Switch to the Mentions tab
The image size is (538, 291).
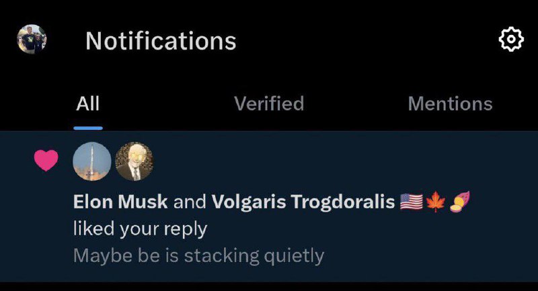coord(450,104)
